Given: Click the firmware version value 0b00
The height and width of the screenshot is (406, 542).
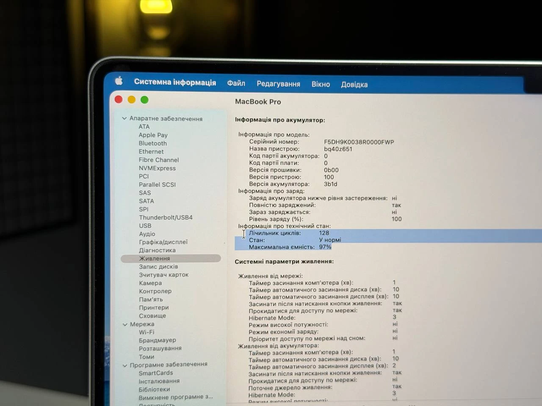Looking at the screenshot, I should pos(331,170).
